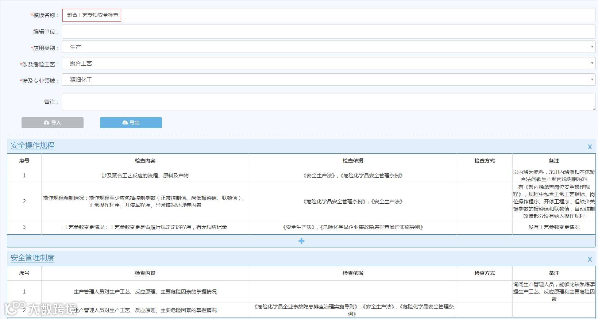Viewport: 598px width, 319px height.
Task: Select the 备注 cell starting 询问生产管理人员
Action: (554, 292)
